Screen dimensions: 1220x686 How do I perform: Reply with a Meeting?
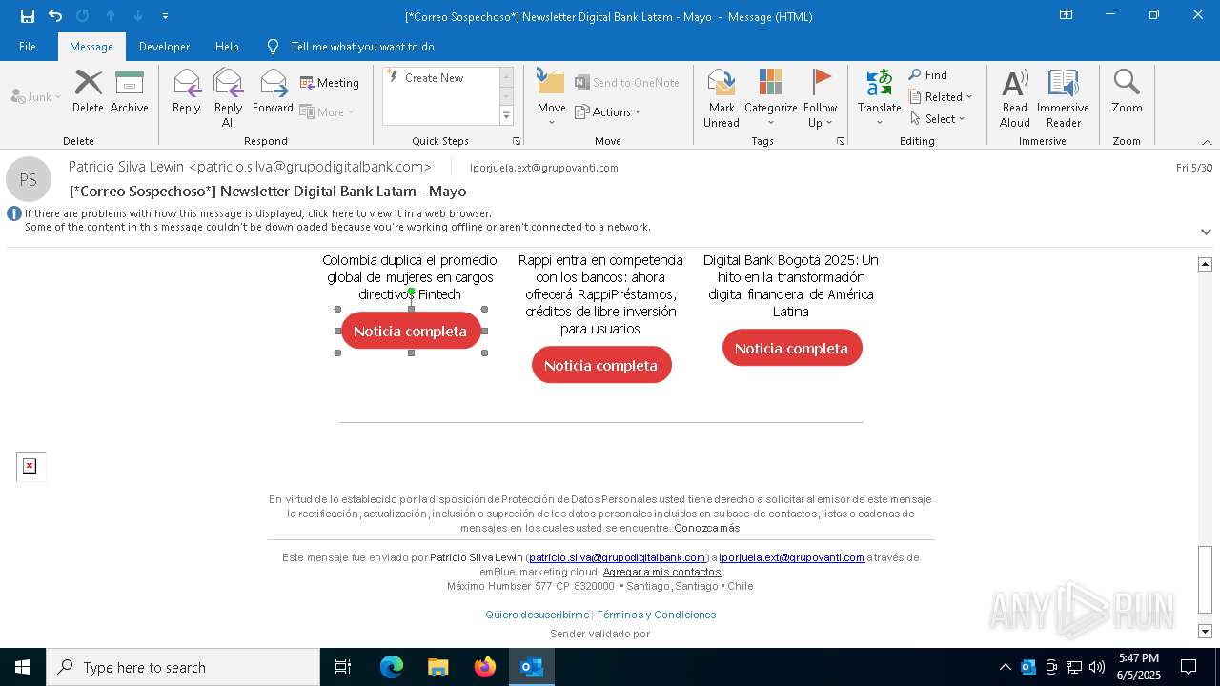[x=330, y=83]
